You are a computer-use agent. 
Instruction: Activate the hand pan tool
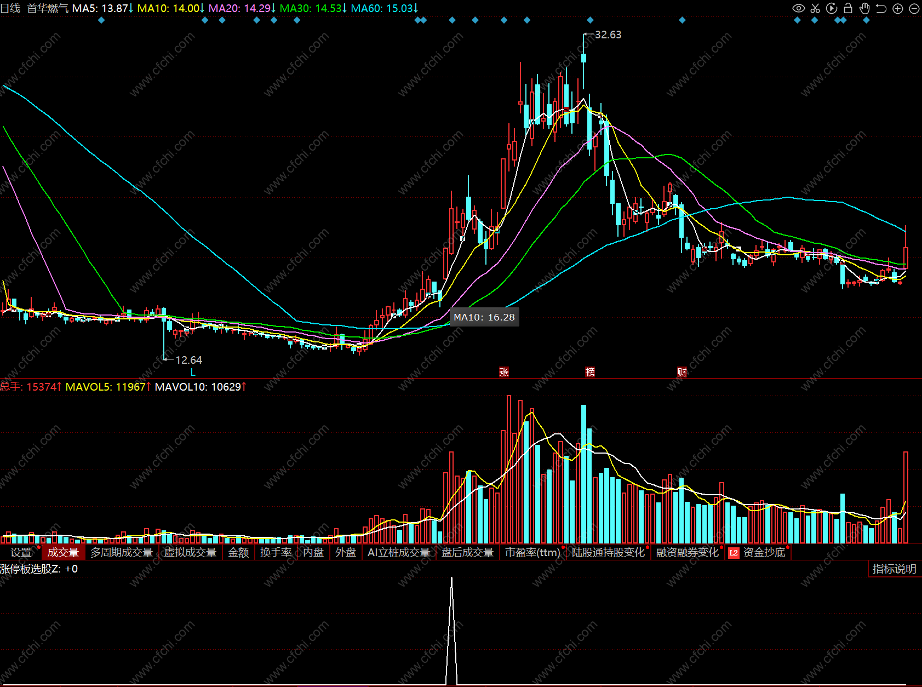[864, 8]
